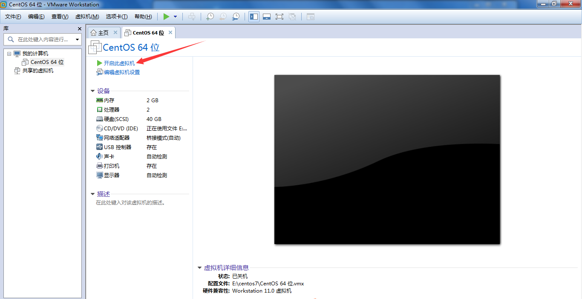
Task: Click the 桥接模式(自动) network value
Action: (x=164, y=138)
